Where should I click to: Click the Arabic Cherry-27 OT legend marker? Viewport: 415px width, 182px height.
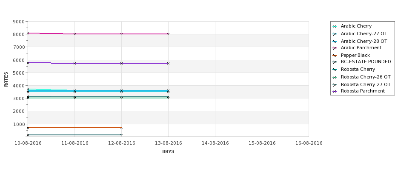point(335,34)
